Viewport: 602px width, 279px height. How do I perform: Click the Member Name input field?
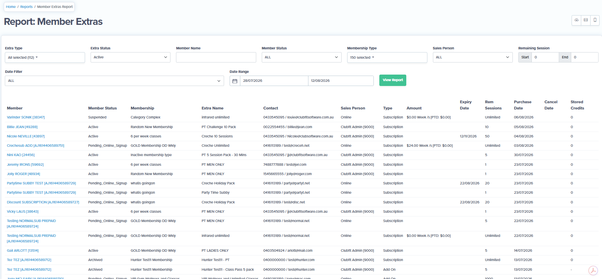pos(216,57)
